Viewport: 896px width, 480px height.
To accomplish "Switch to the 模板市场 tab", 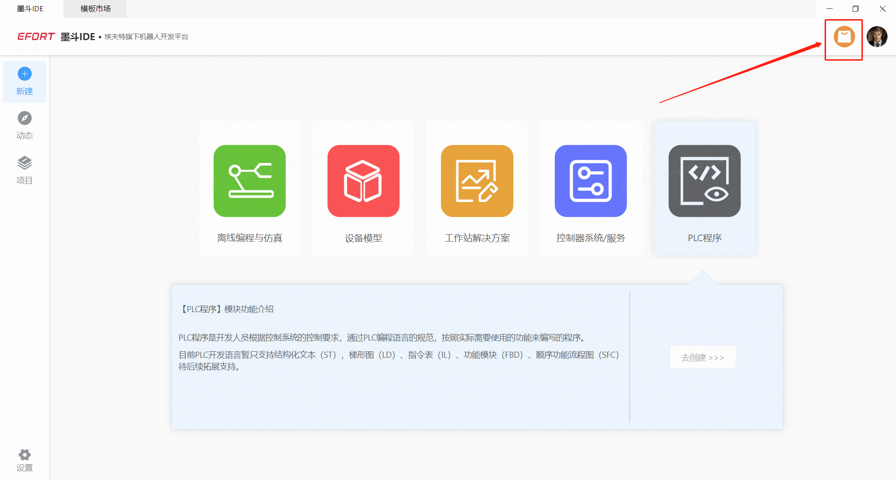I will (95, 9).
